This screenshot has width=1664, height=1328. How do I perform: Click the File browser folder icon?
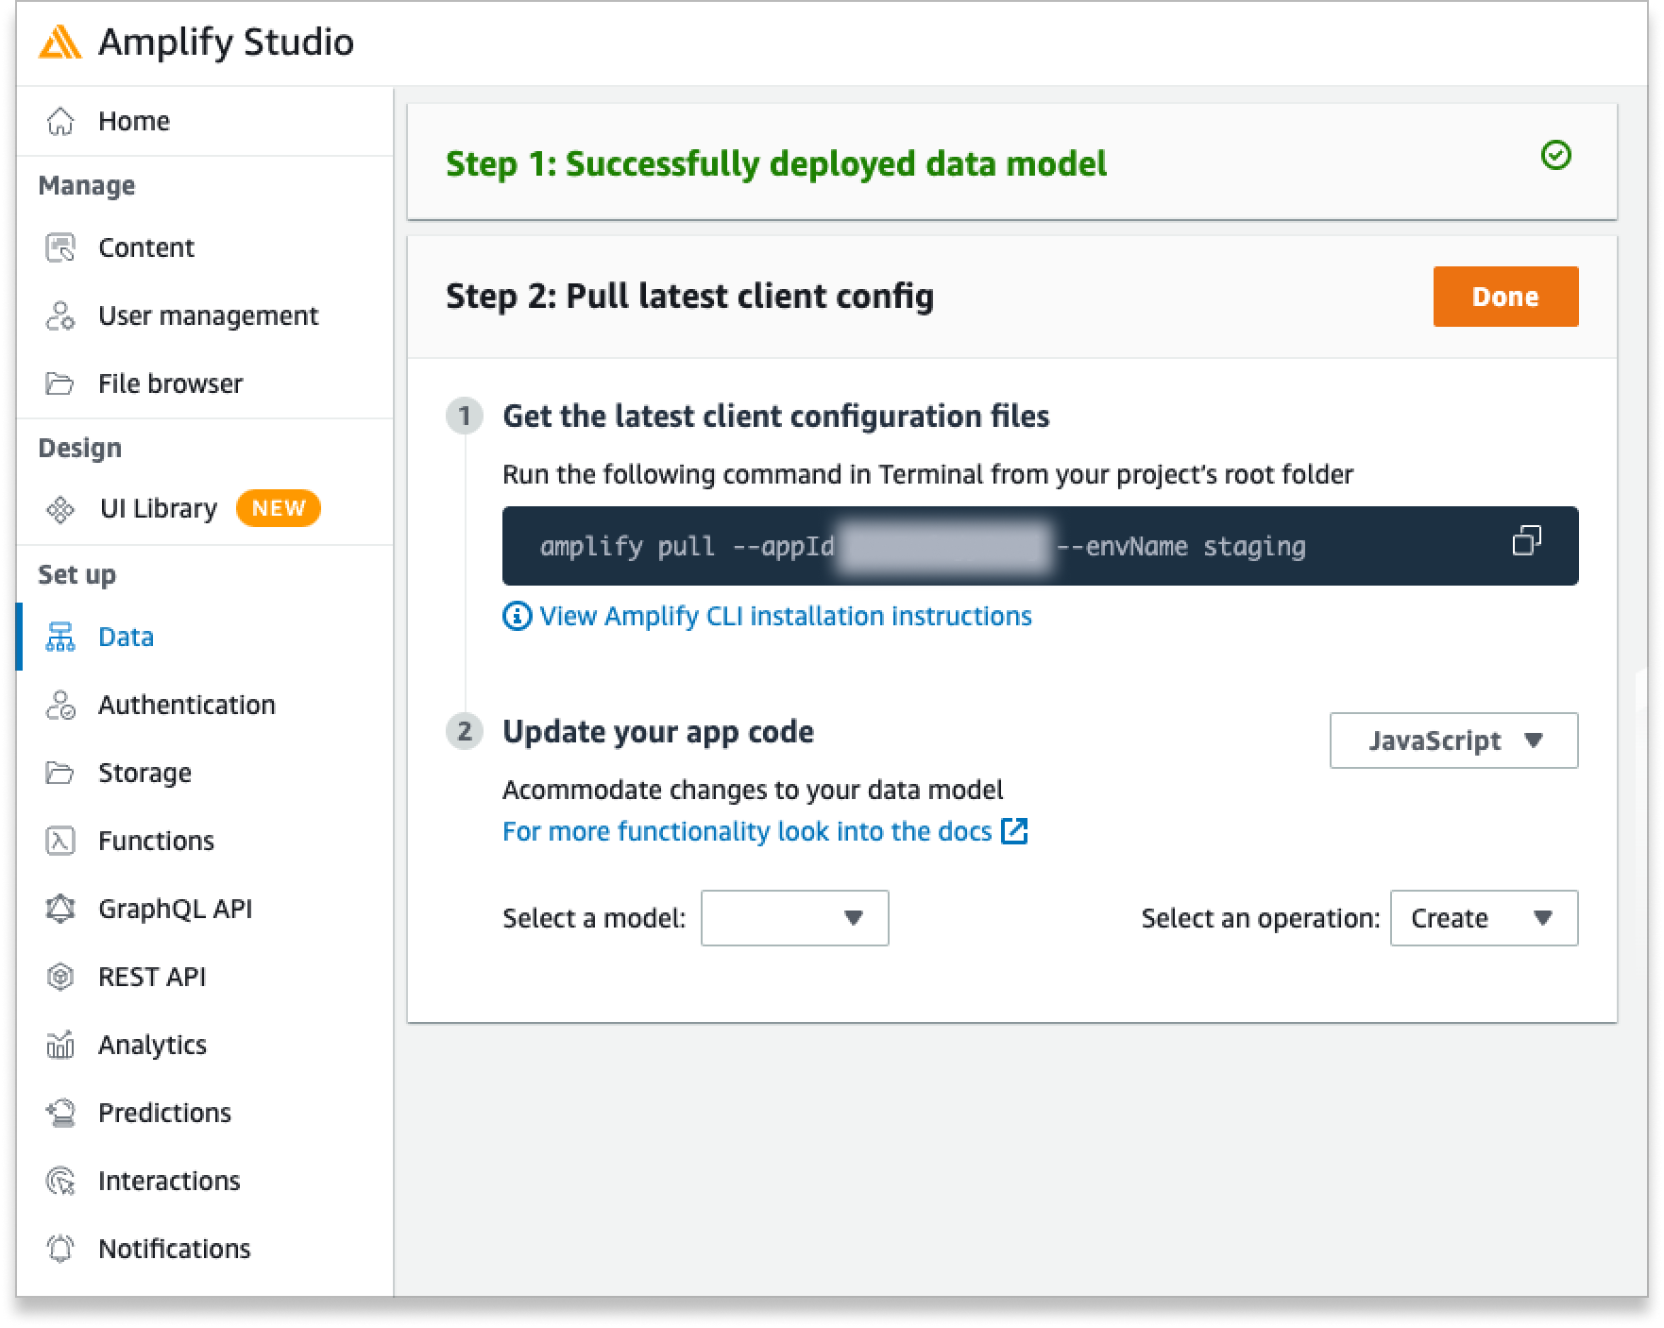pyautogui.click(x=61, y=383)
